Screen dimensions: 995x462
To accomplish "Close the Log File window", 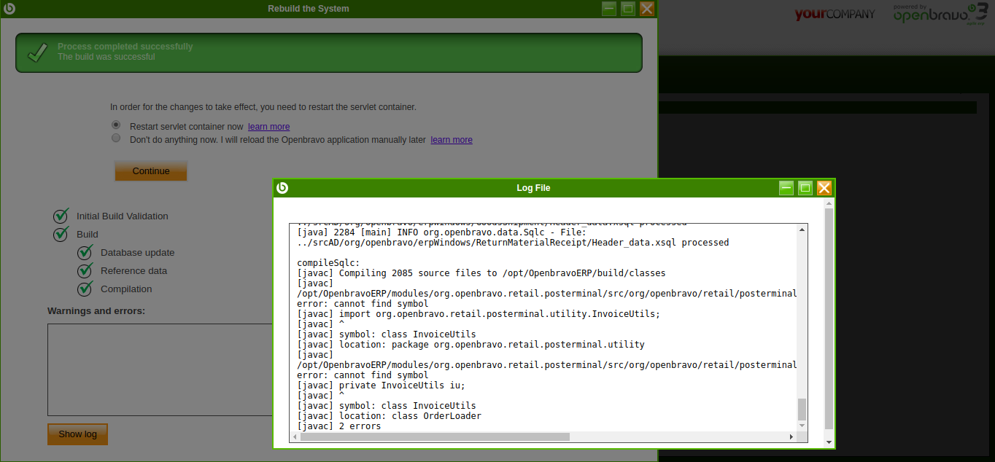I will (824, 188).
